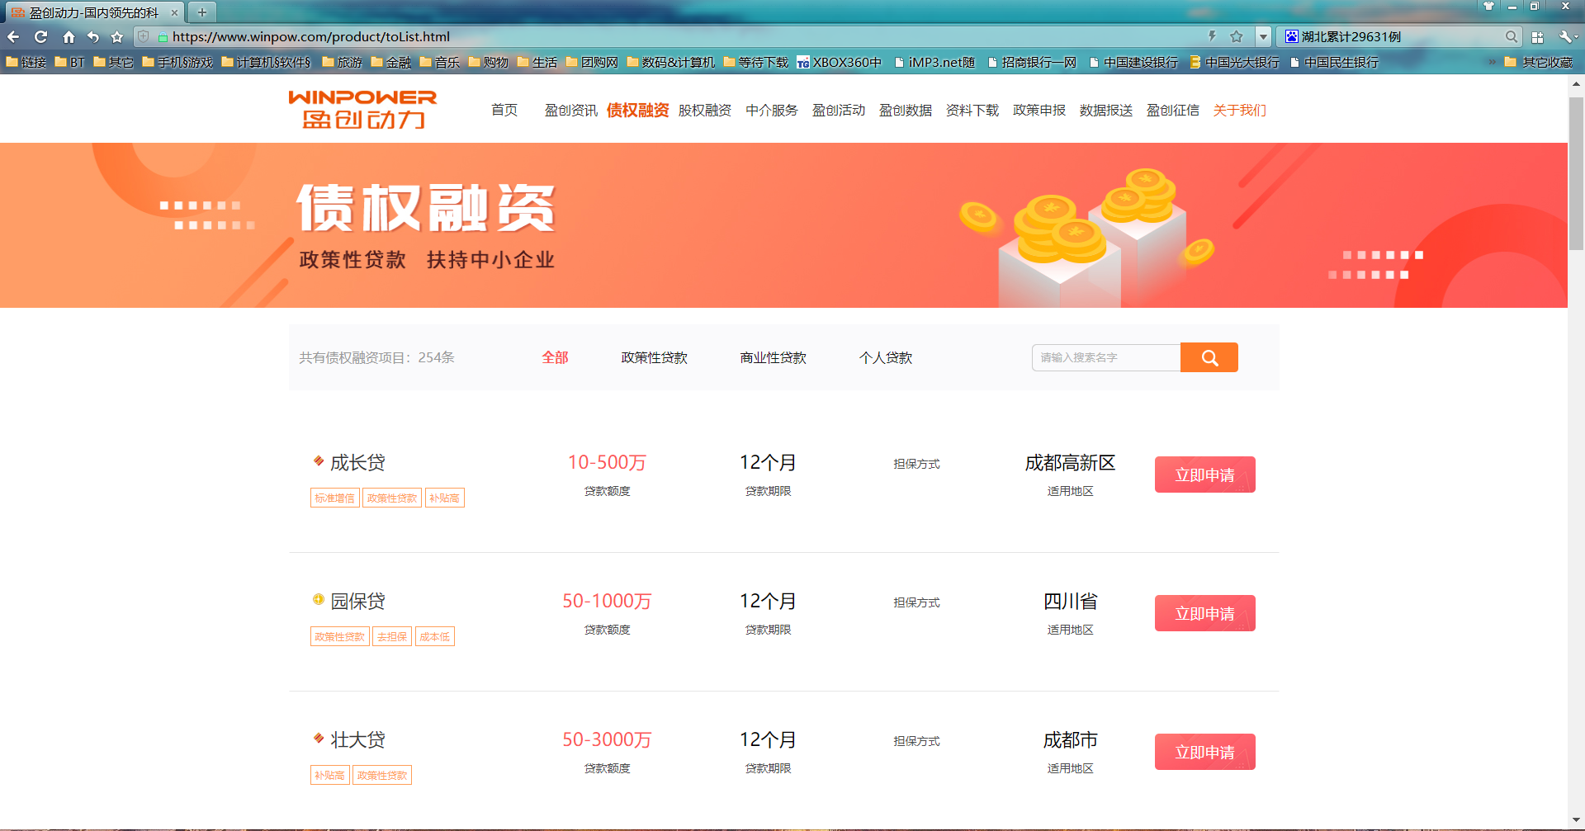The image size is (1585, 831).
Task: Click 立即申请 for 壮大贷
Action: pyautogui.click(x=1205, y=752)
